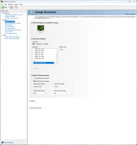Click the DisplayPort connector icon

(x=34, y=44)
